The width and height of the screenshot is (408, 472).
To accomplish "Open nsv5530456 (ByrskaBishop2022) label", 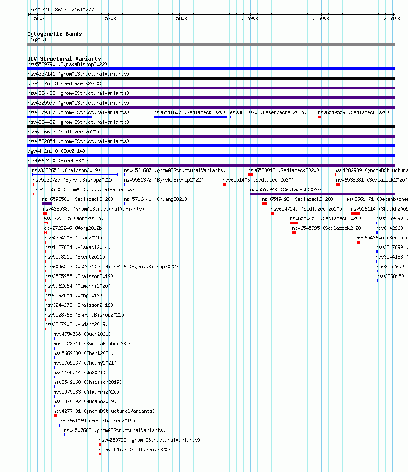I will pyautogui.click(x=138, y=267).
